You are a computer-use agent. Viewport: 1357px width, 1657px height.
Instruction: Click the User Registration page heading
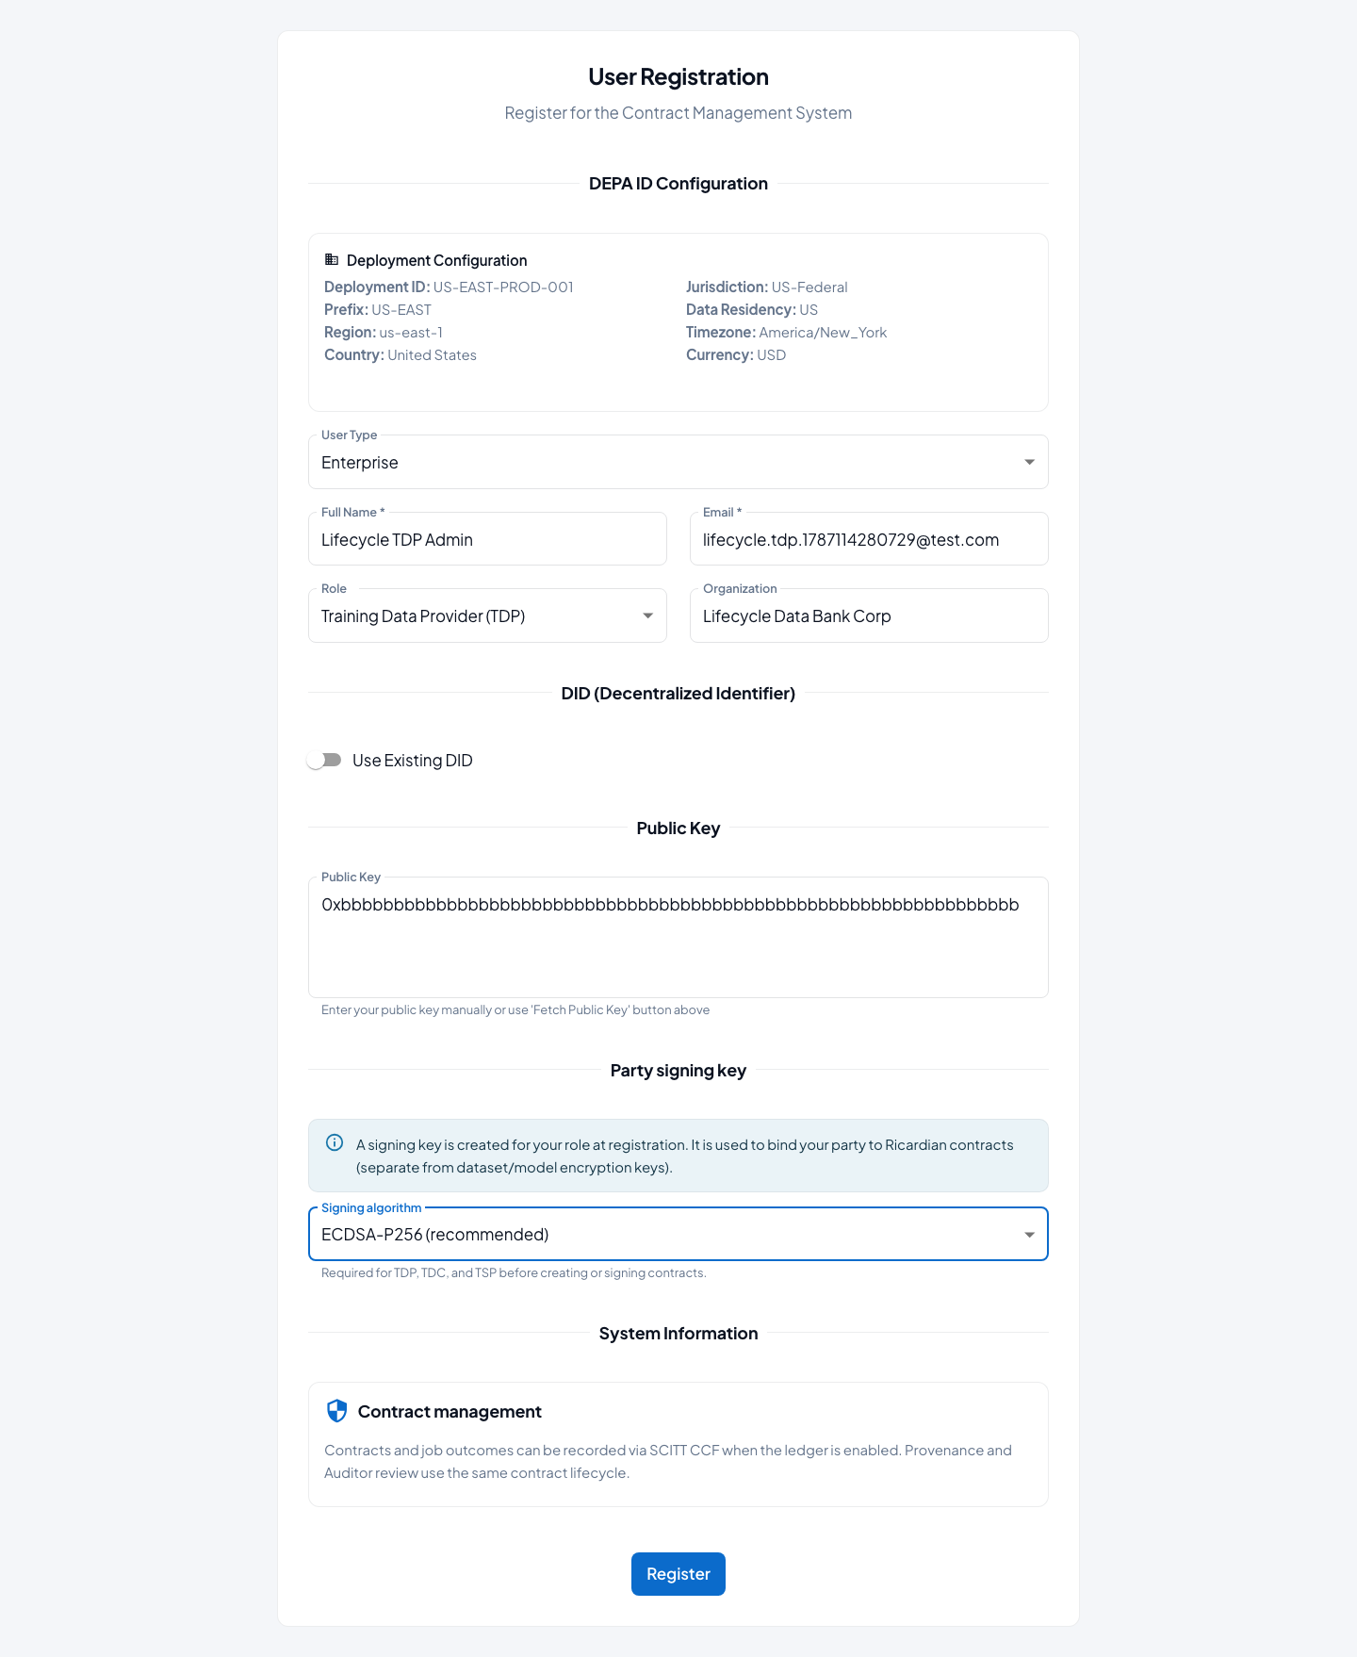click(678, 77)
